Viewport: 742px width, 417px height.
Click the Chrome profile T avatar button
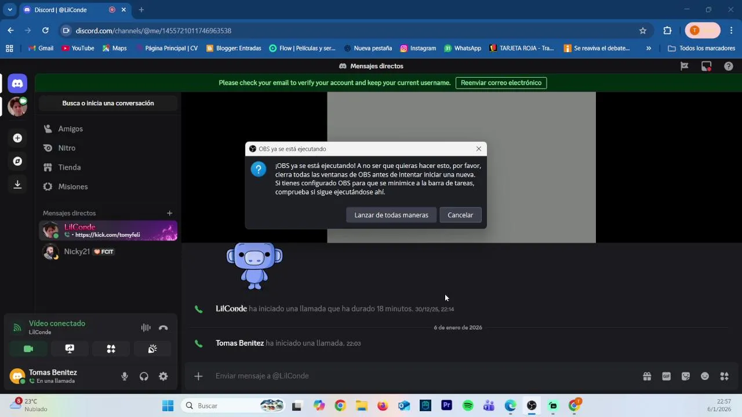703,31
